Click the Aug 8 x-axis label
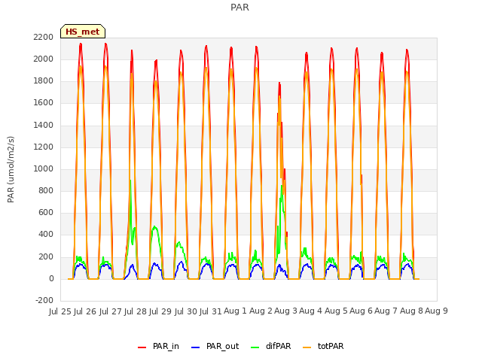 [411, 311]
